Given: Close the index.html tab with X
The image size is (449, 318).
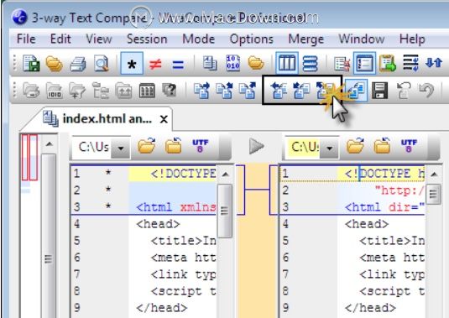Looking at the screenshot, I should (x=164, y=119).
